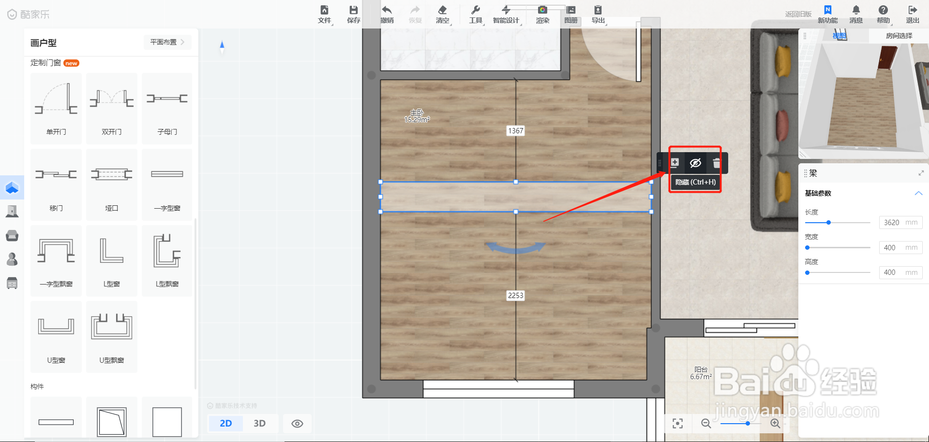Switch to 2D view mode

pyautogui.click(x=225, y=424)
